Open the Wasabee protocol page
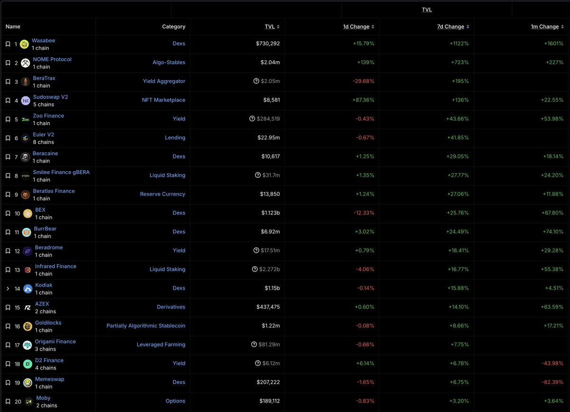570x412 pixels. (x=43, y=41)
